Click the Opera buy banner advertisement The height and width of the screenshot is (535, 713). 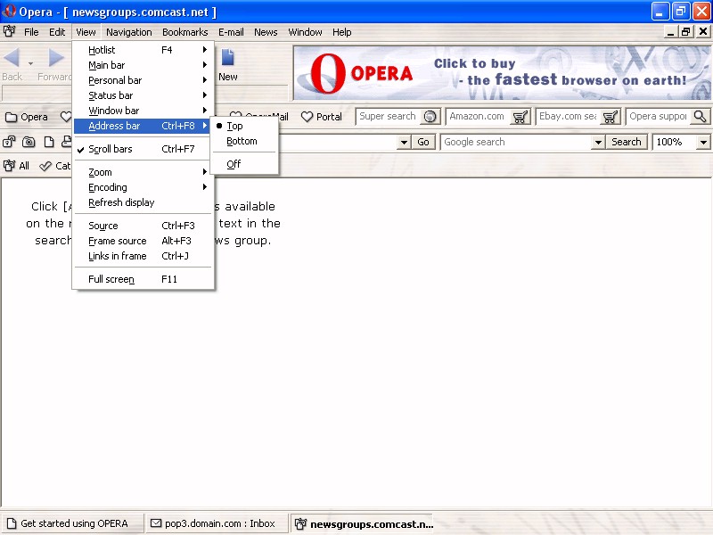click(x=503, y=73)
